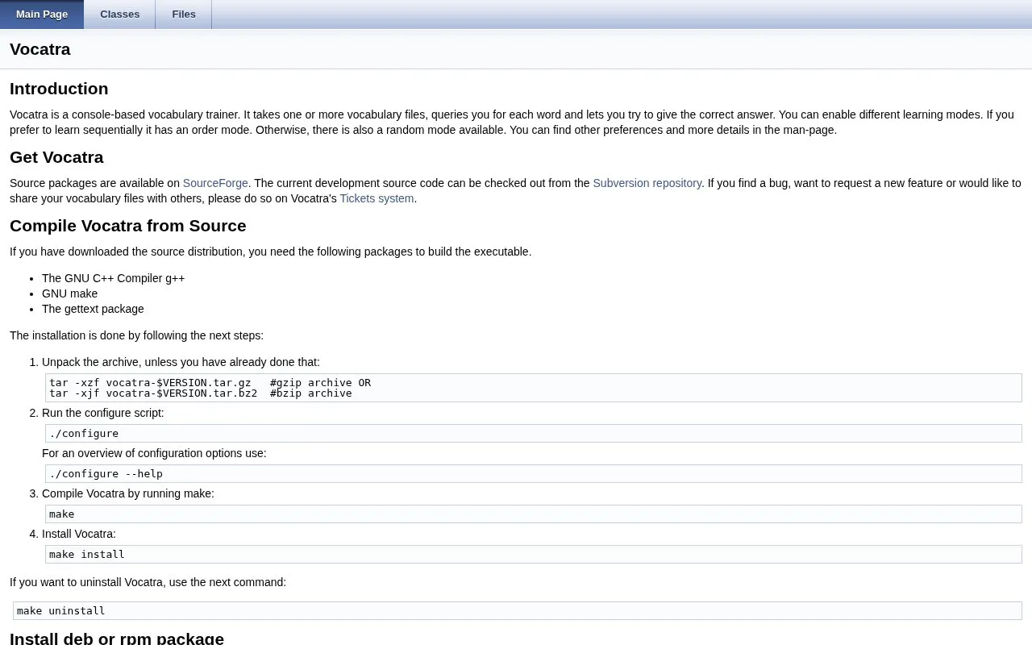Click the 'Install deb or rpm package' heading

tap(117, 639)
